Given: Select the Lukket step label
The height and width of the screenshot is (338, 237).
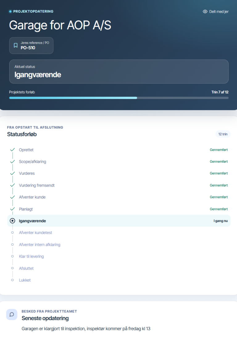Looking at the screenshot, I should 25,280.
